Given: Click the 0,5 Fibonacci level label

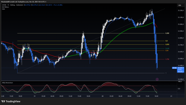Looking at the screenshot, I should click(167, 41).
